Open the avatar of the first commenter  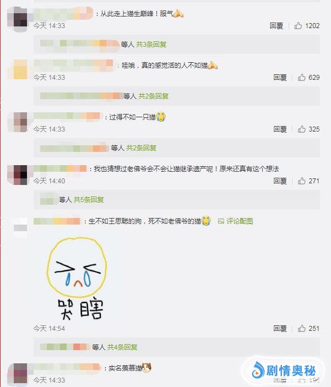click(x=17, y=19)
